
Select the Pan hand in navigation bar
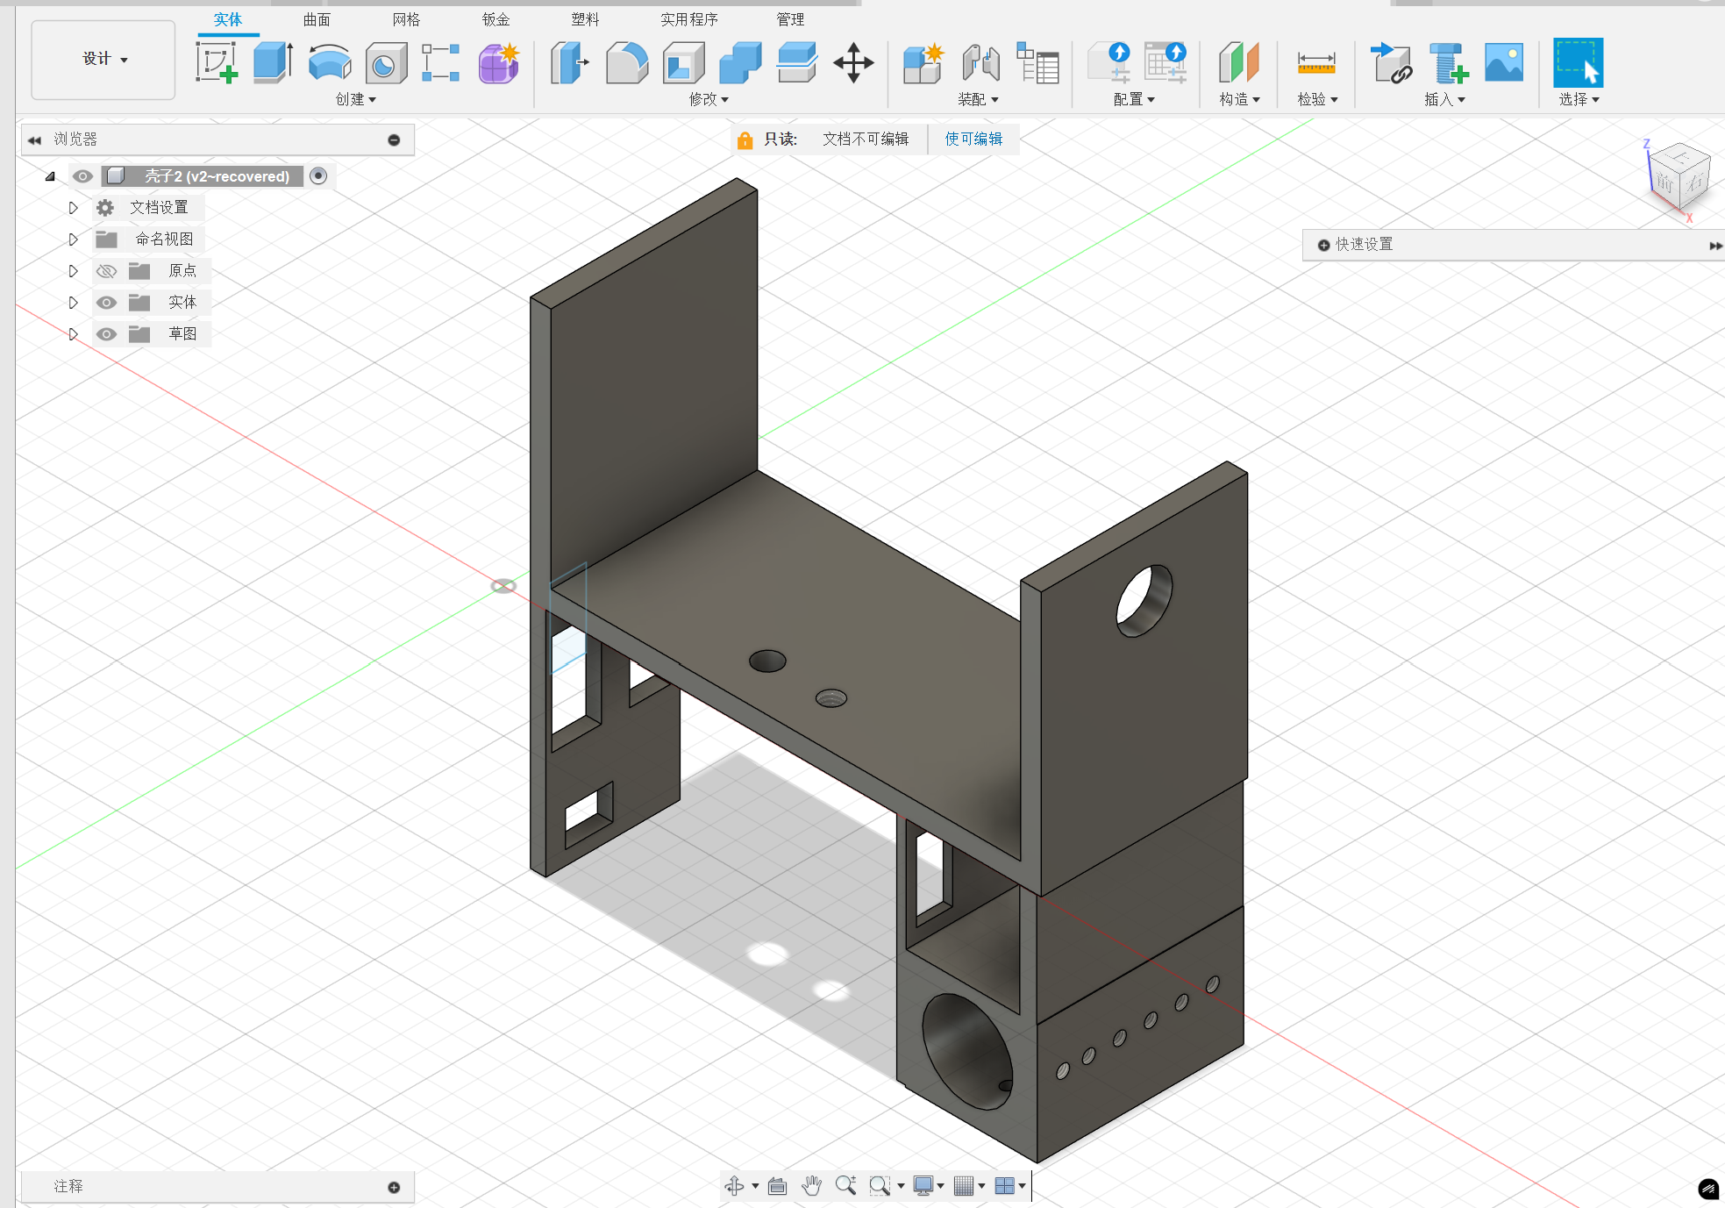(811, 1185)
